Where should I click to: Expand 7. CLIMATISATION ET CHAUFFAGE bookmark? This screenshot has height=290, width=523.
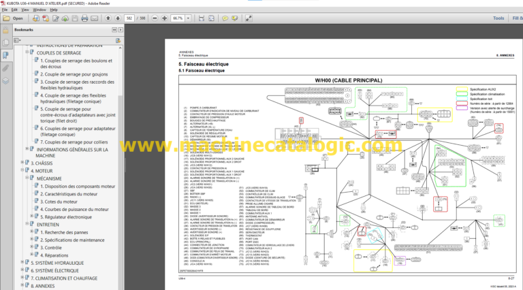point(22,278)
